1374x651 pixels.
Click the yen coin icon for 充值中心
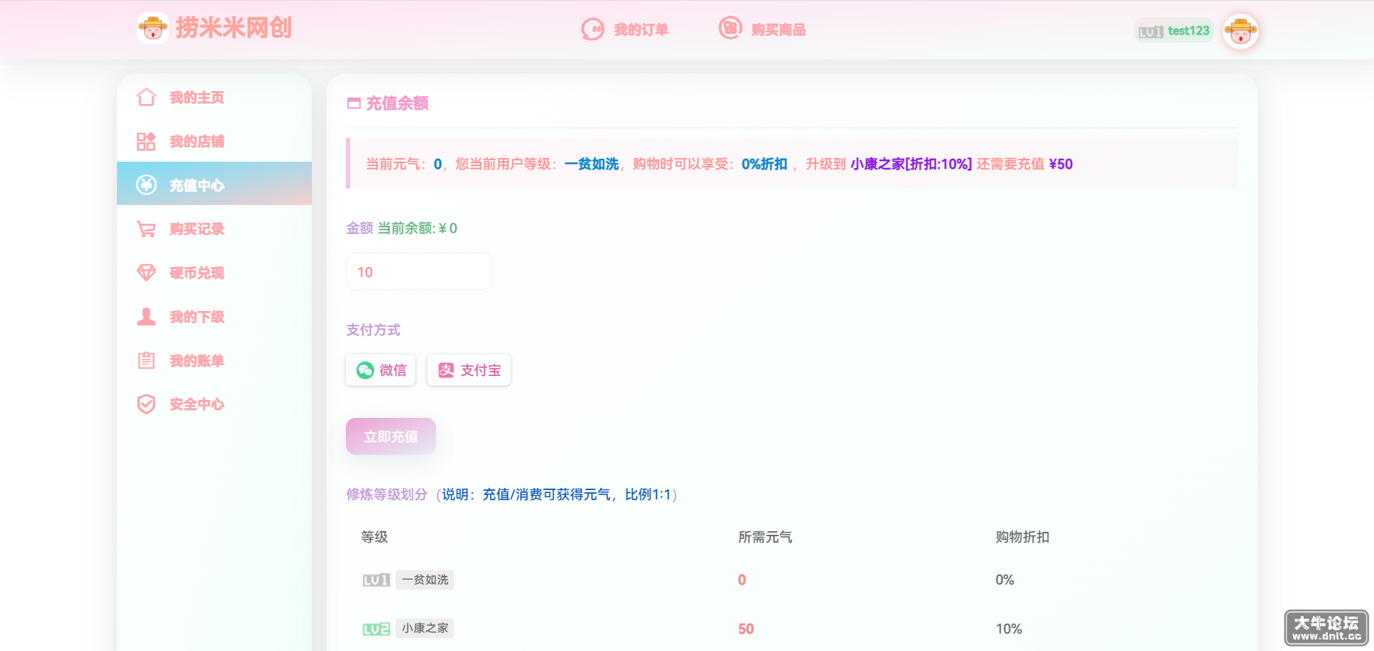[x=147, y=185]
